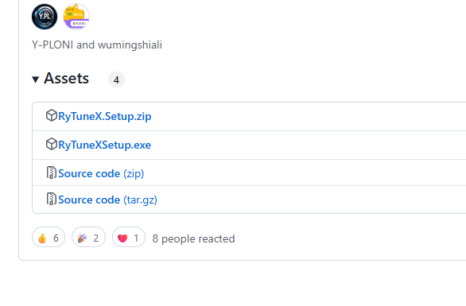Download Source code (zip)
466x306 pixels.
pos(101,173)
